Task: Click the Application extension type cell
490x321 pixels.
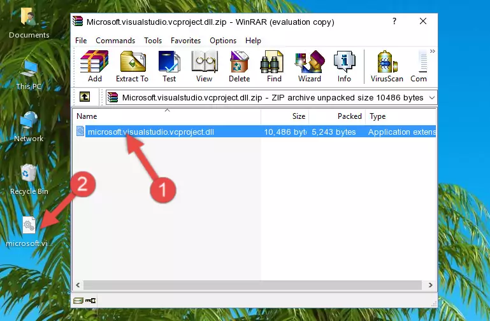Action: (x=402, y=132)
